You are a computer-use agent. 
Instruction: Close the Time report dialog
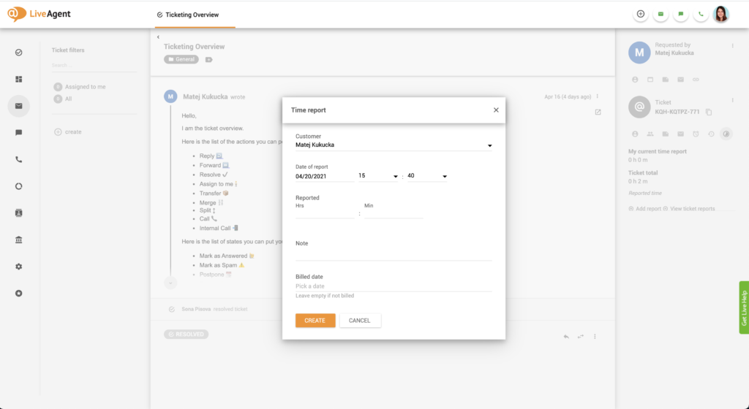point(496,110)
